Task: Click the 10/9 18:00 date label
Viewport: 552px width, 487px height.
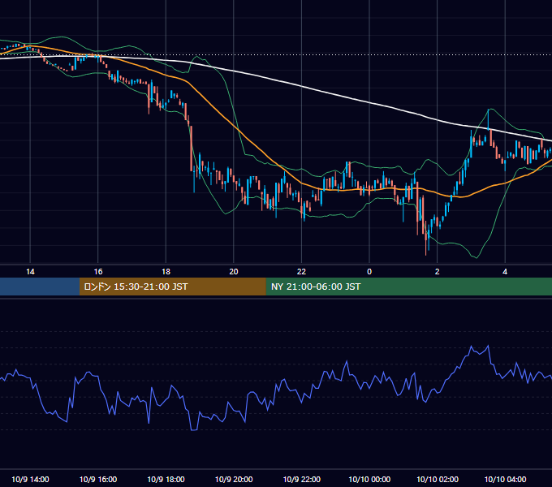Action: tap(166, 479)
